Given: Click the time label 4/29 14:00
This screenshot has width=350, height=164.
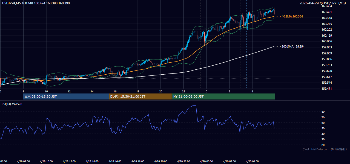Looking at the screenshot, I should [x=92, y=162].
